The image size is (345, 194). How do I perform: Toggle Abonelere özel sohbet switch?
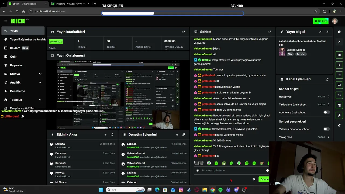click(x=326, y=112)
